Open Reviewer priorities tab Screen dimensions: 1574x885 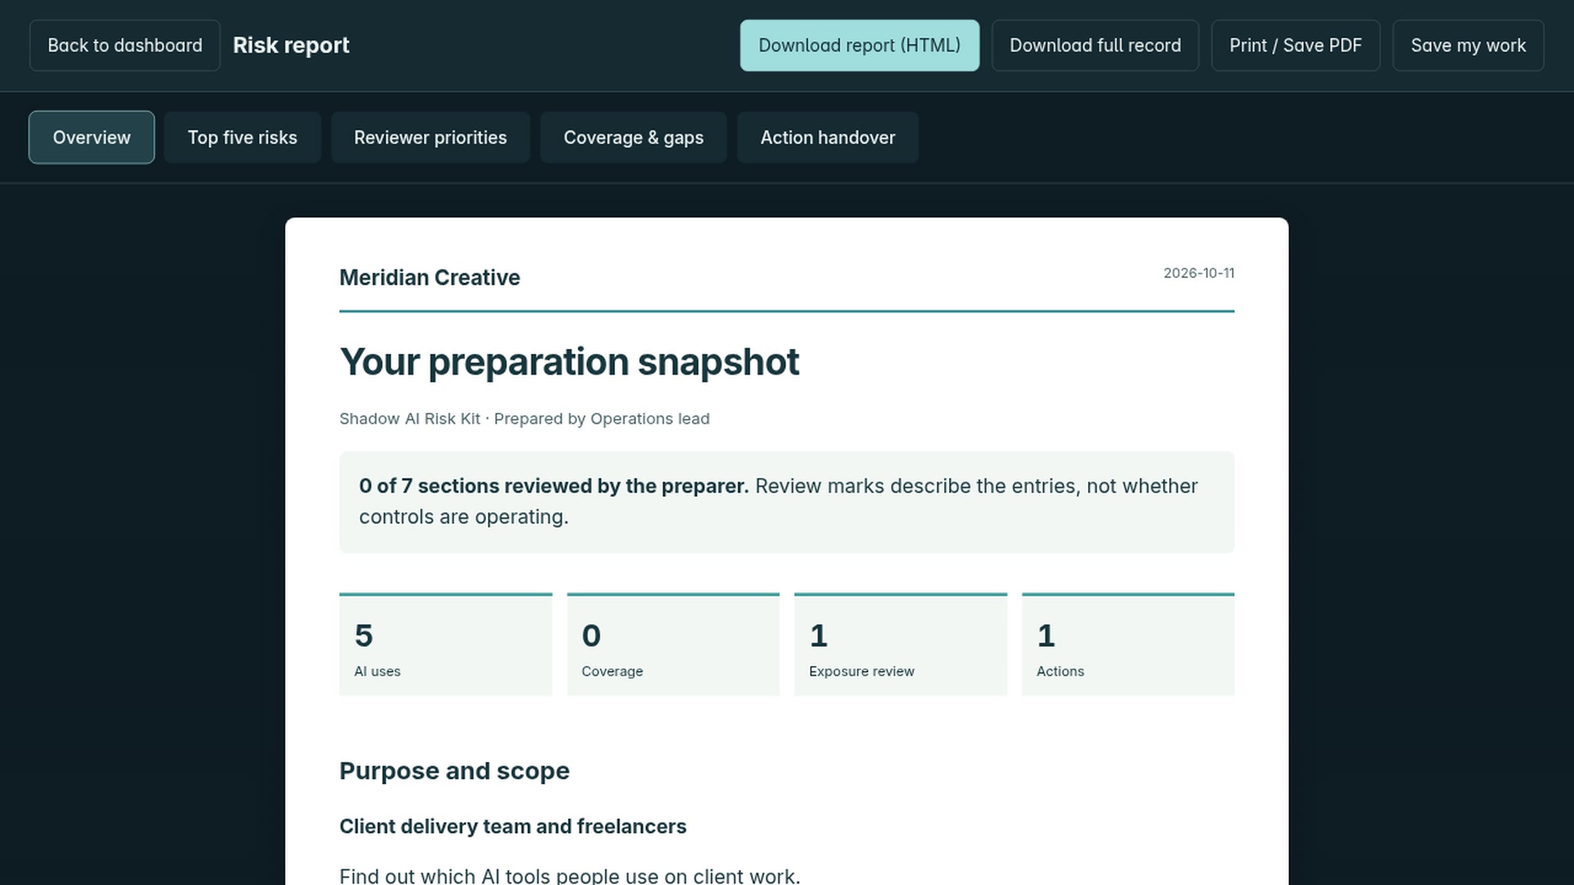pyautogui.click(x=430, y=138)
